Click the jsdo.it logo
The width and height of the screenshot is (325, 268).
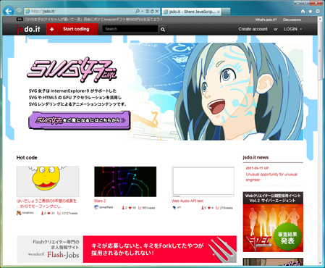[x=28, y=29]
